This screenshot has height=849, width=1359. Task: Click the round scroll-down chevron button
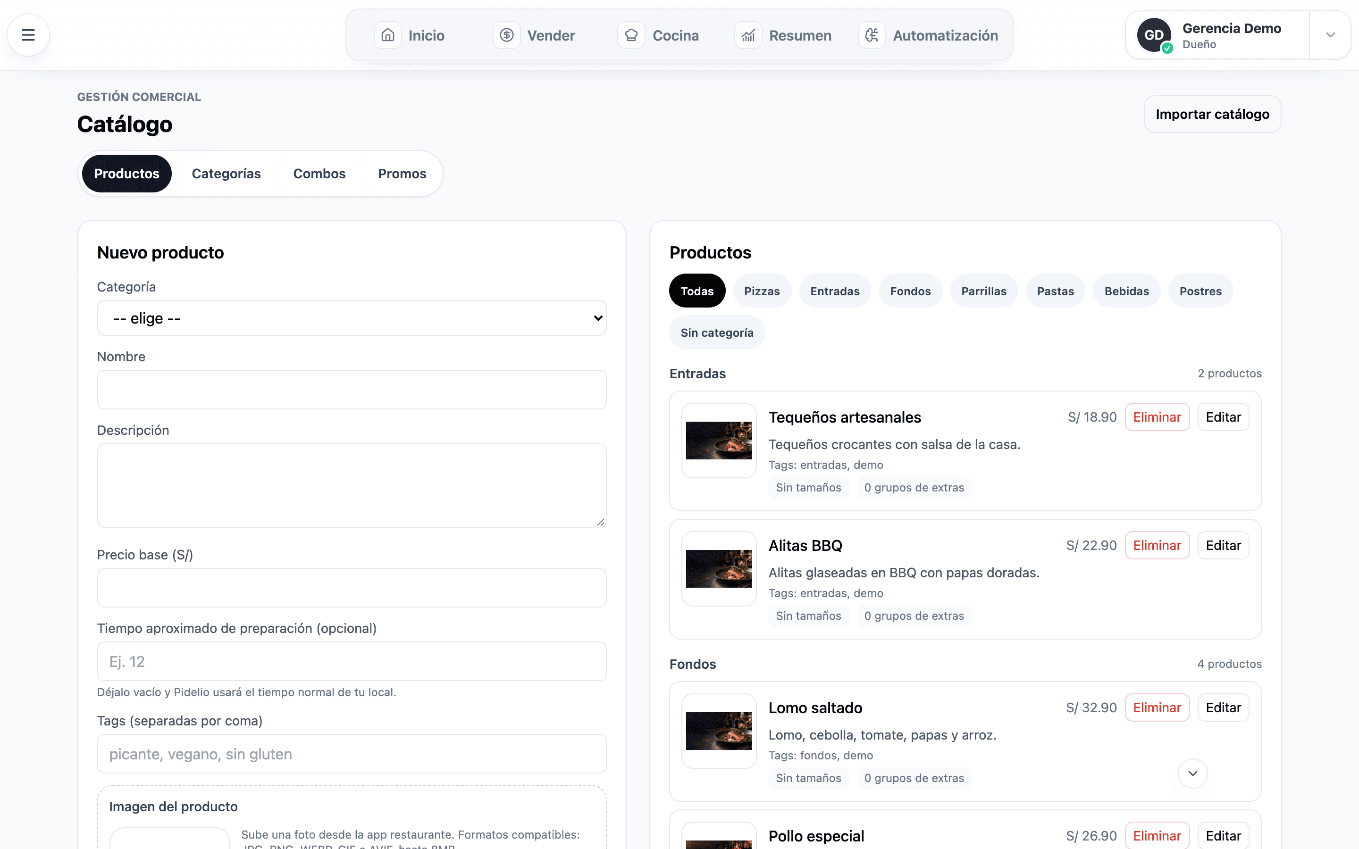tap(1193, 773)
